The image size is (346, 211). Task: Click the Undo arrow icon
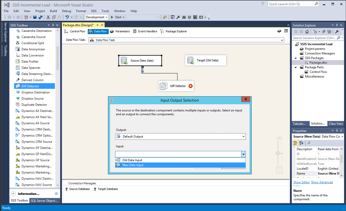coord(67,17)
